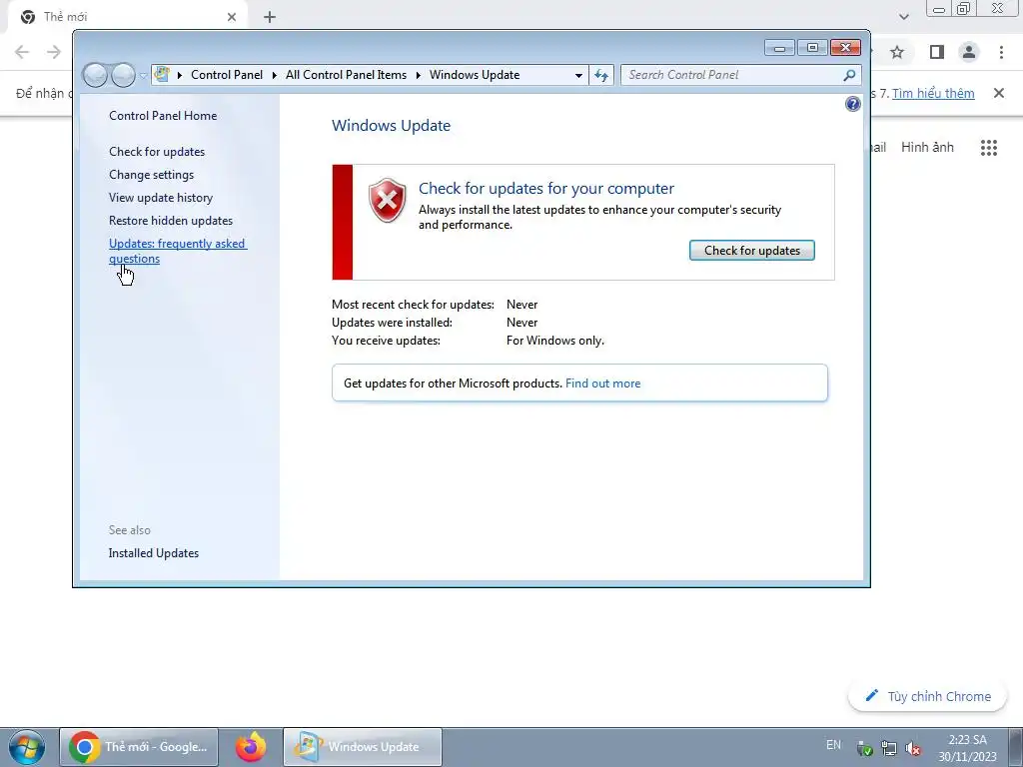Viewport: 1023px width, 767px height.
Task: Expand arrow after Control Panel breadcrumb
Action: click(274, 75)
